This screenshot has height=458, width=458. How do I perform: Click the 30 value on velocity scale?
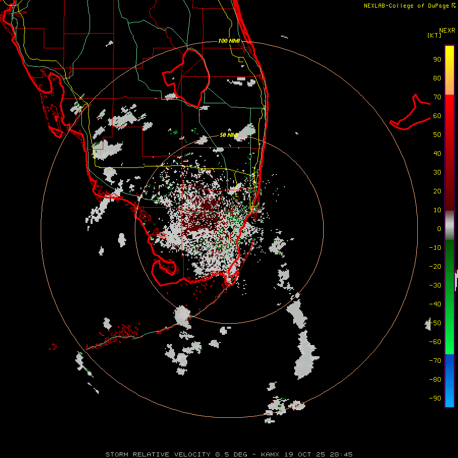pos(437,173)
